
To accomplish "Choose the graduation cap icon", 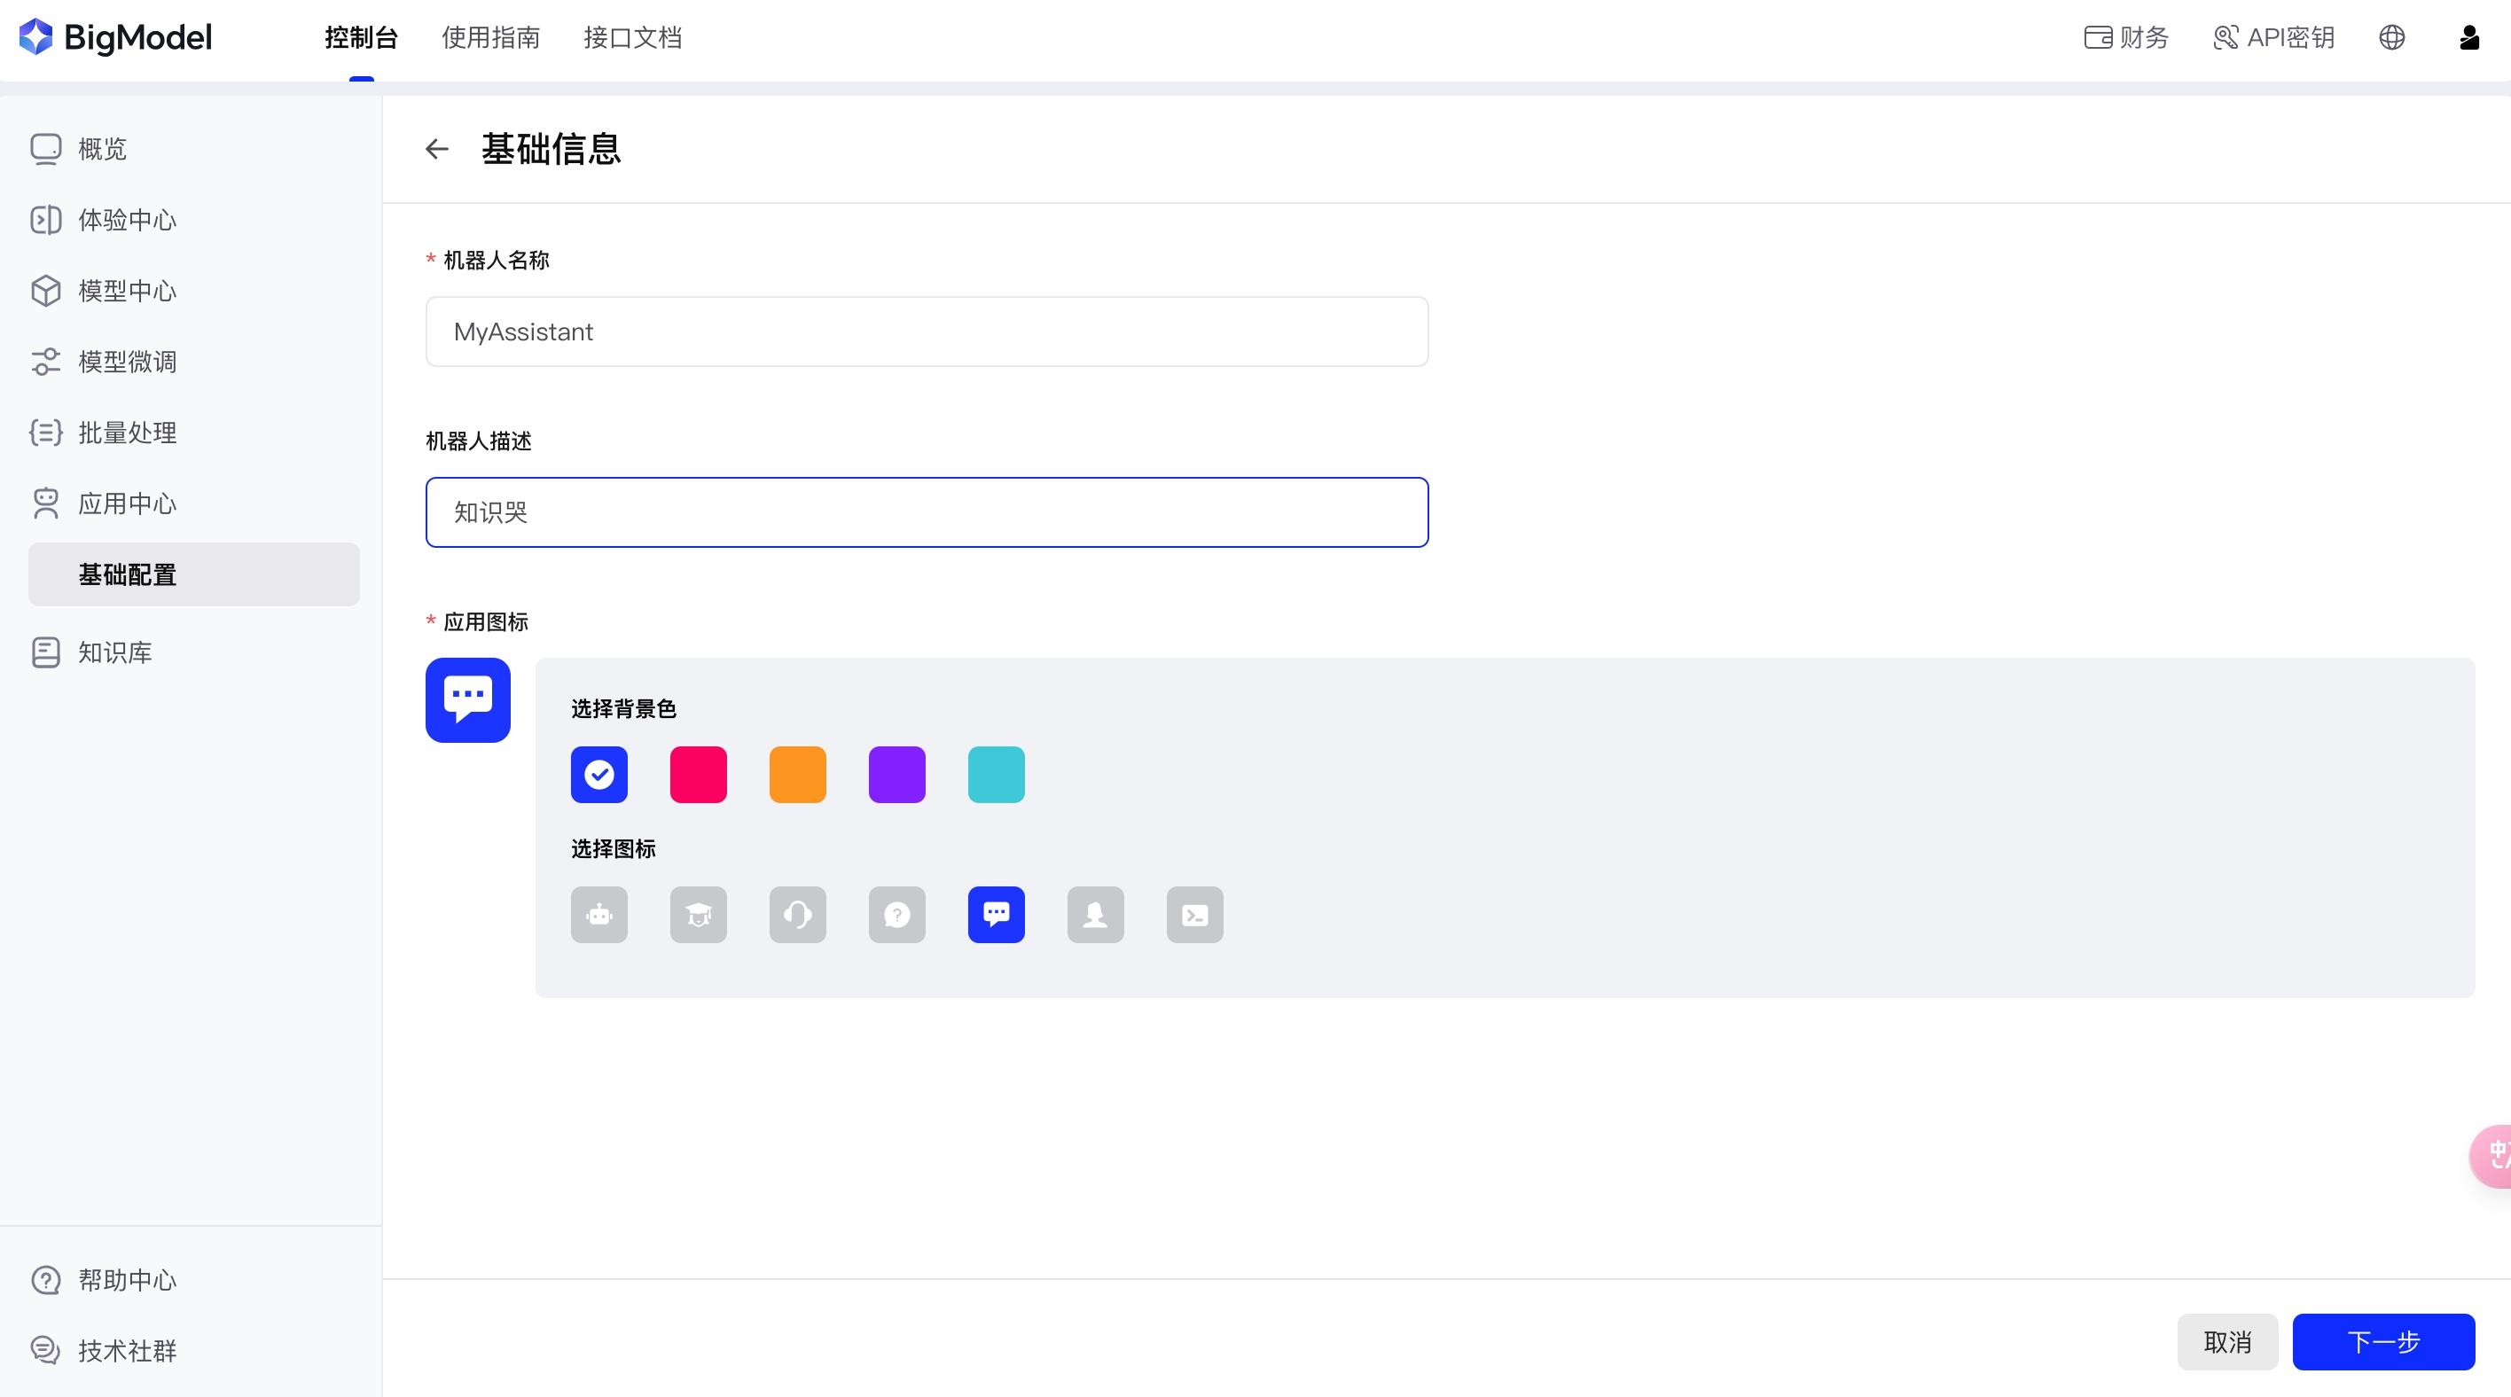I will coord(698,914).
